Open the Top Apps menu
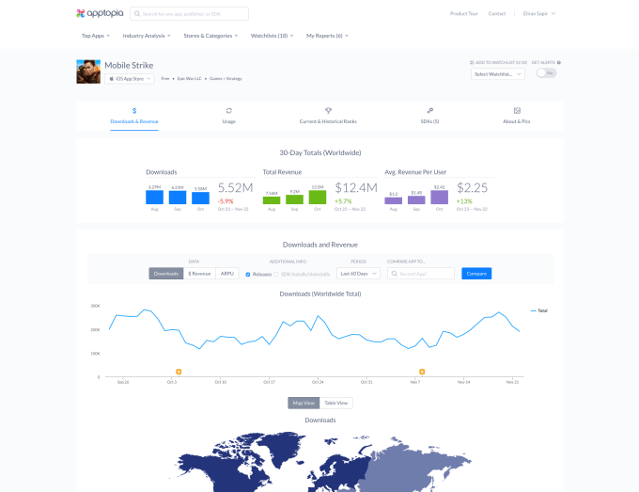The width and height of the screenshot is (639, 492). 96,36
